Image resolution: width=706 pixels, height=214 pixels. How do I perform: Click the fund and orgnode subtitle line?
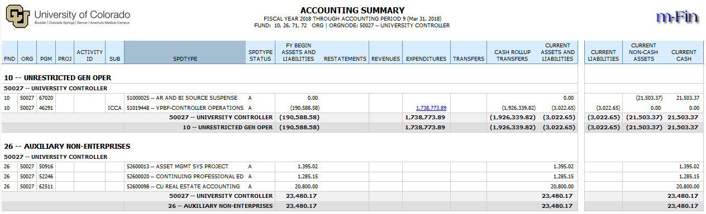[x=352, y=25]
